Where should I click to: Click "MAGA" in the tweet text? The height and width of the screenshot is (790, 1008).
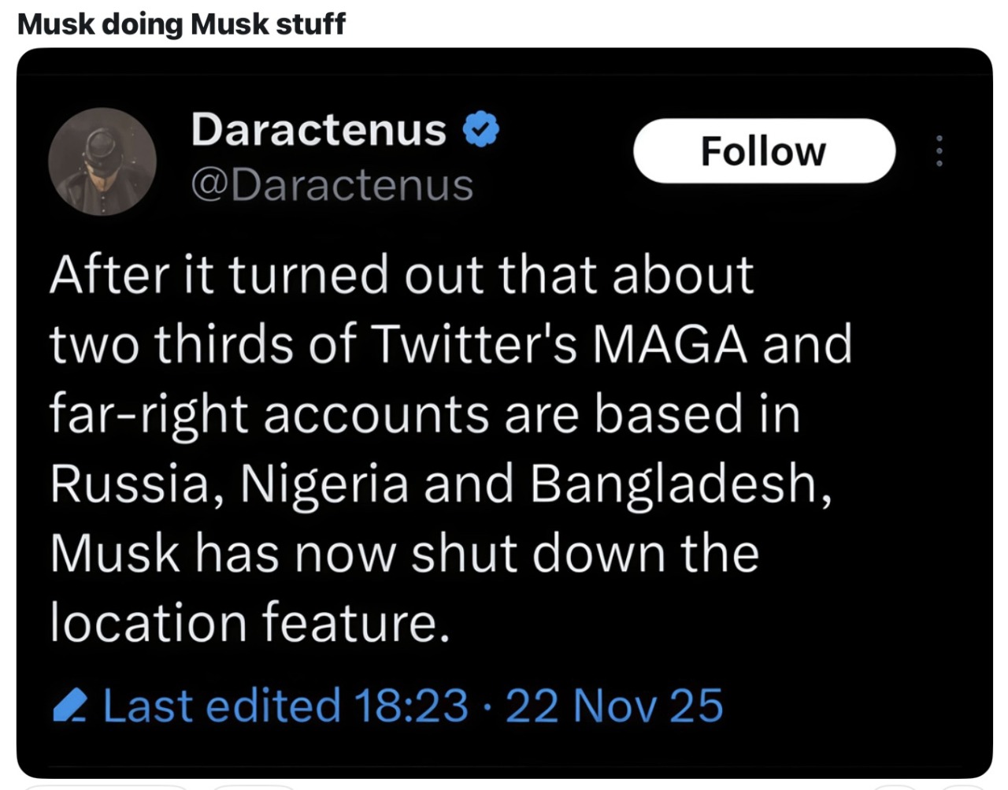click(669, 345)
